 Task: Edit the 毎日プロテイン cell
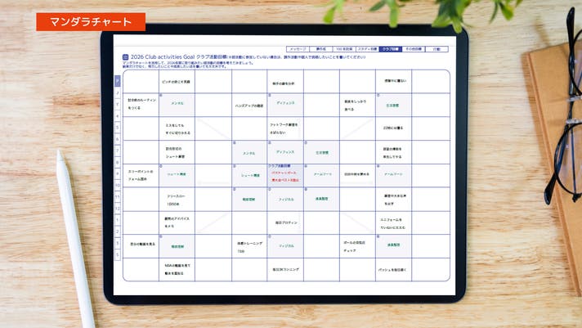[284, 222]
